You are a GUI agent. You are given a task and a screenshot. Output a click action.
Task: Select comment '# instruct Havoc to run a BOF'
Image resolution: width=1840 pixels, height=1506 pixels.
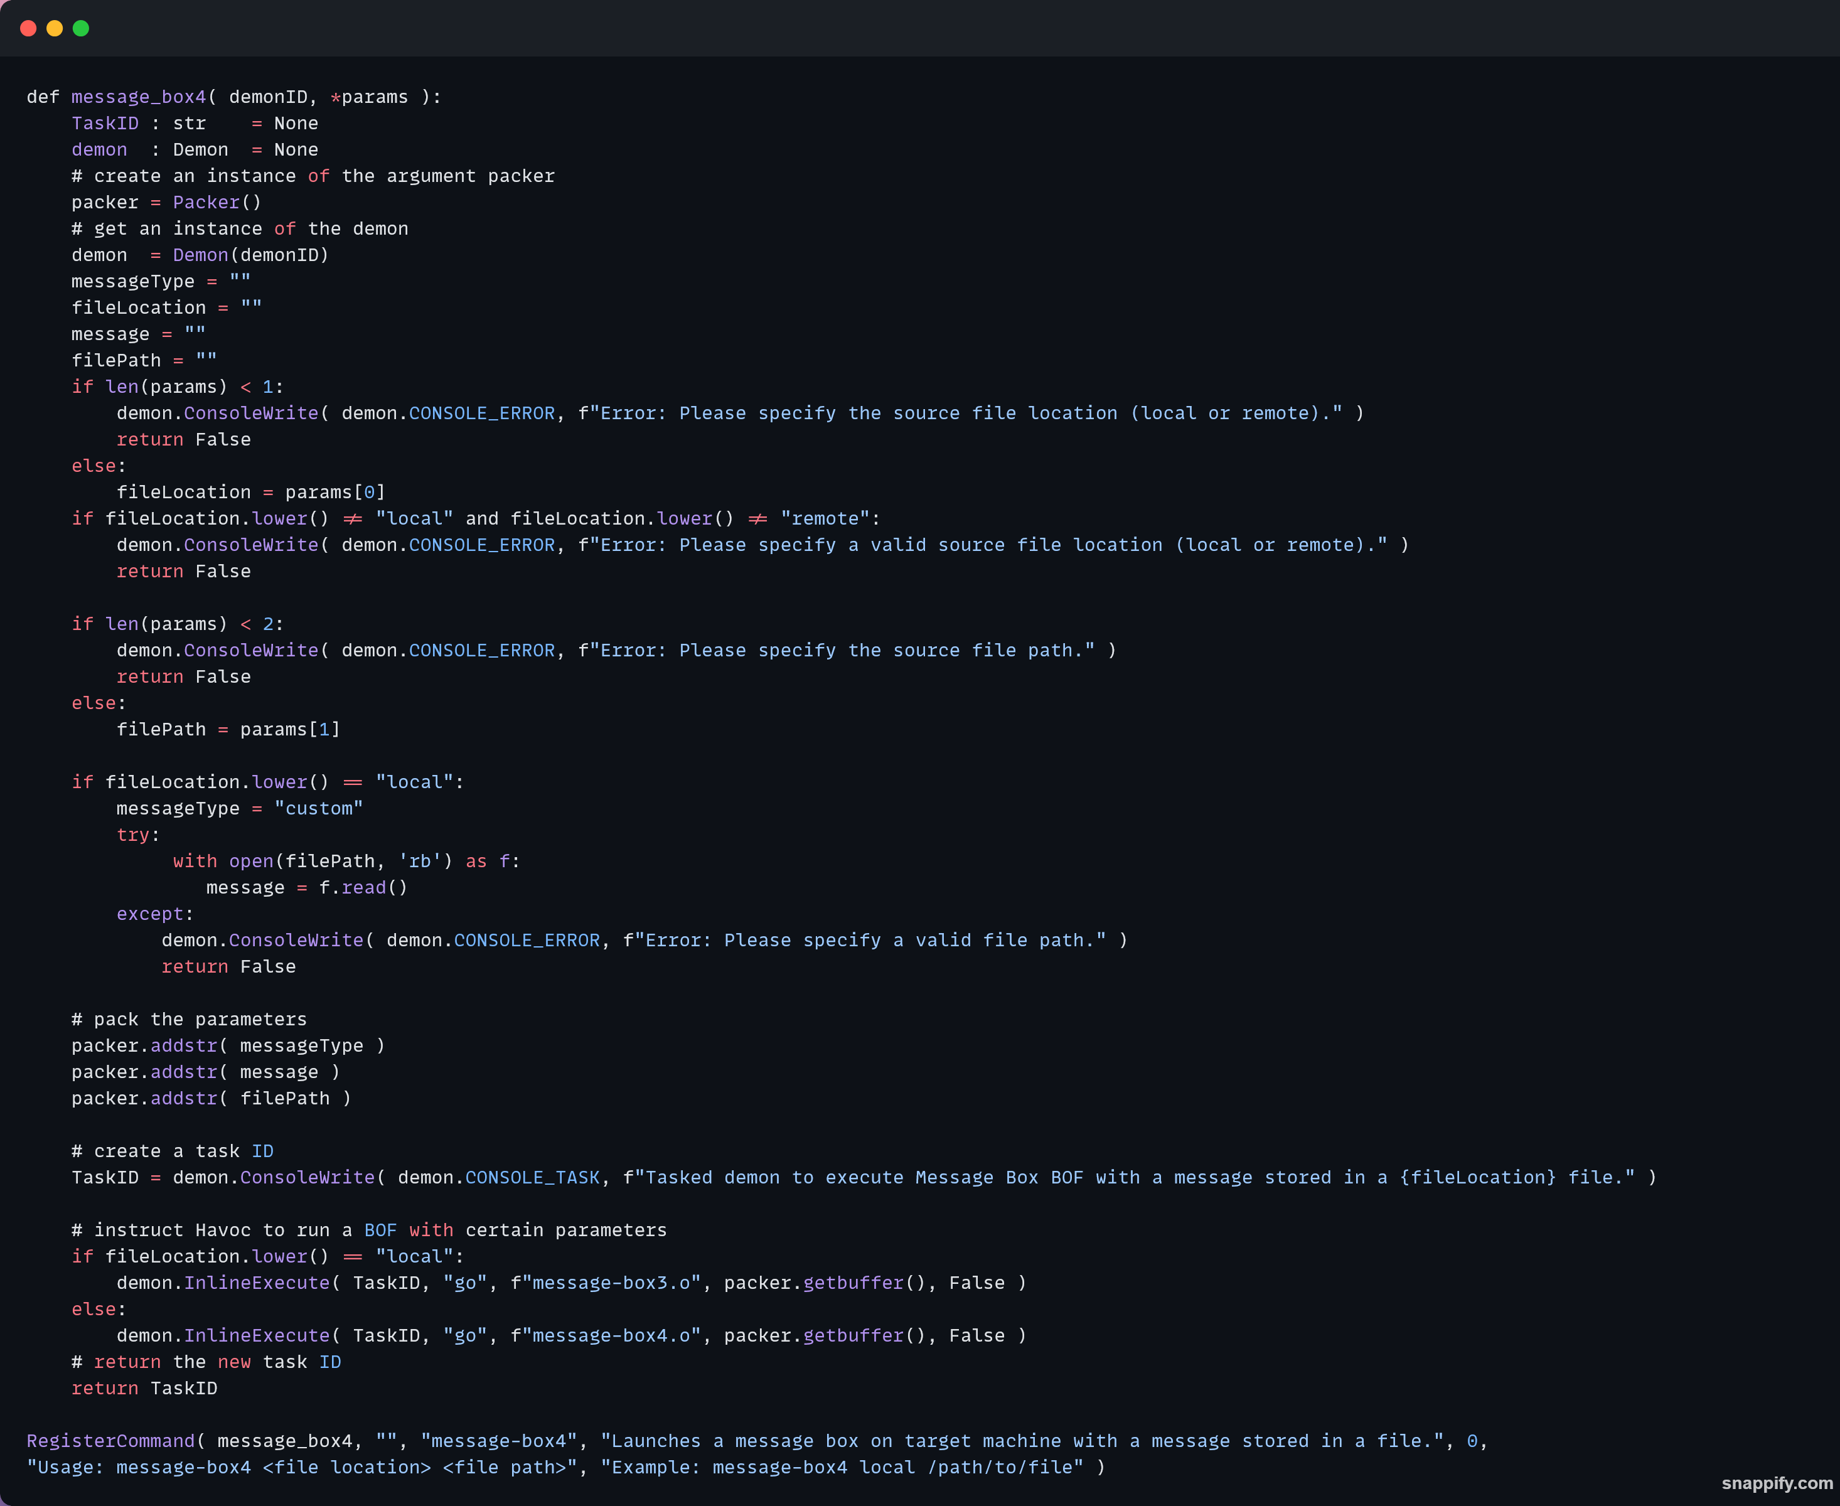tap(234, 1230)
